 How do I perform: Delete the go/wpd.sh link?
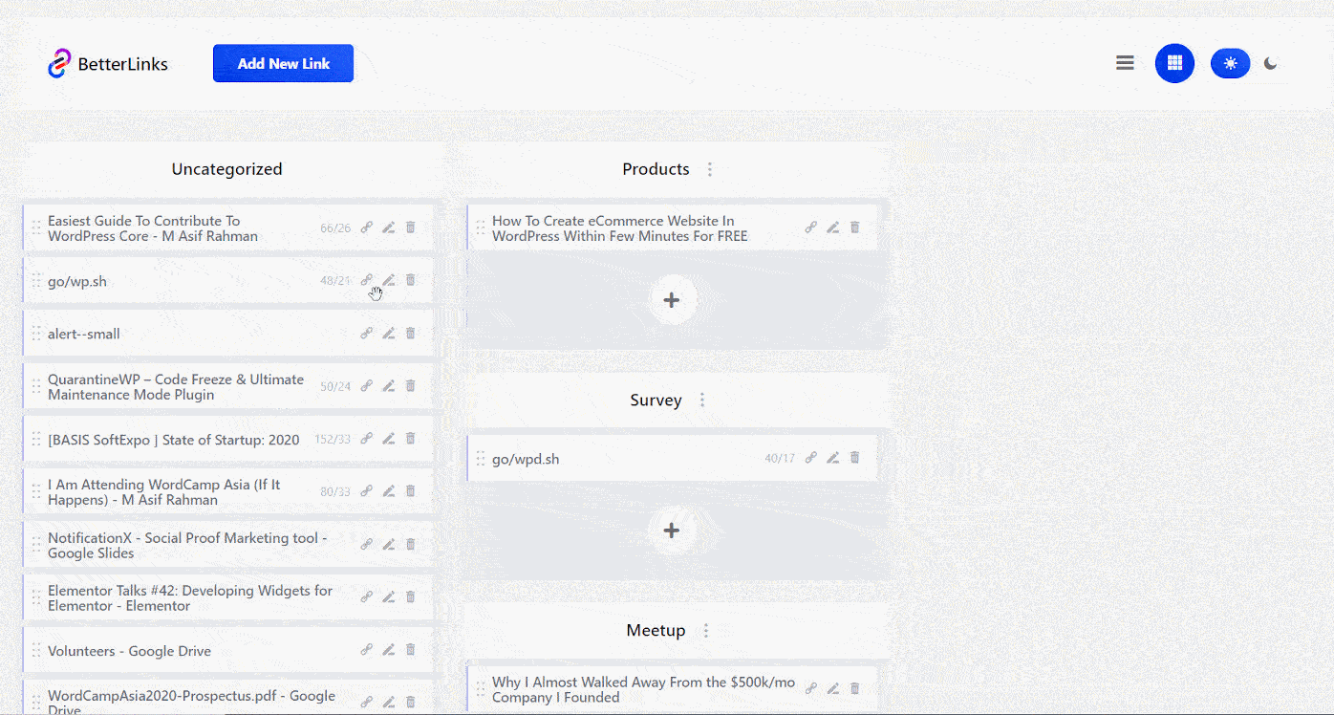[x=854, y=458]
